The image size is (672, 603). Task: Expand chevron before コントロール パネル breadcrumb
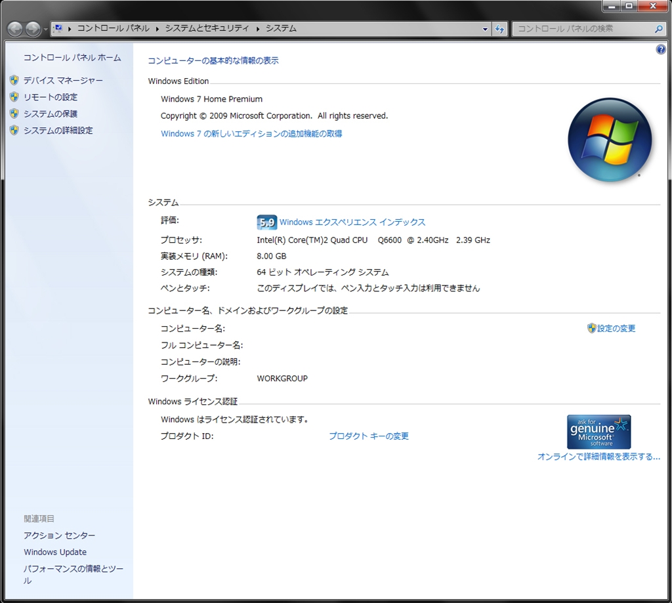click(x=70, y=29)
